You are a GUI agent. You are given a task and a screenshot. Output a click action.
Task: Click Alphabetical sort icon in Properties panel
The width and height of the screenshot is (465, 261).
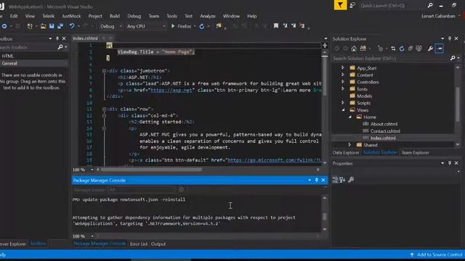pyautogui.click(x=342, y=179)
